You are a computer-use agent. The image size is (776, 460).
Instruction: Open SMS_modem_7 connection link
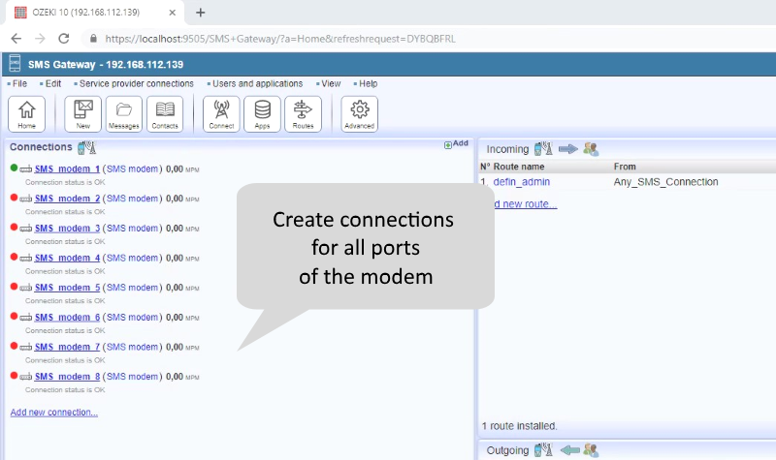pyautogui.click(x=67, y=347)
